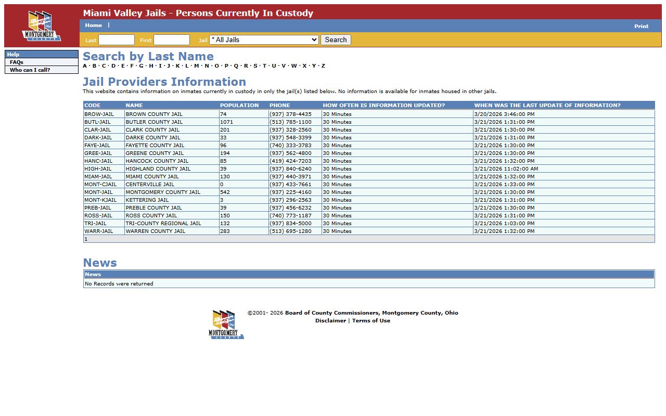Browse last names starting with letter M

coord(197,66)
